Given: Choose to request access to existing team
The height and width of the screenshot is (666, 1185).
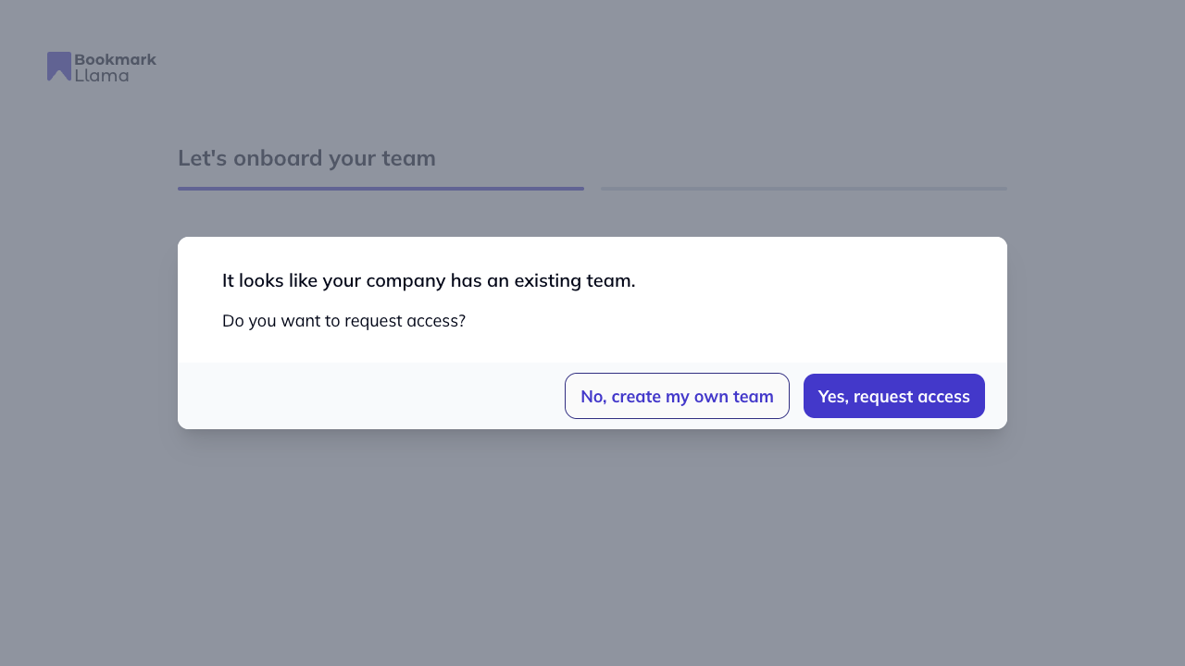Looking at the screenshot, I should coord(893,396).
